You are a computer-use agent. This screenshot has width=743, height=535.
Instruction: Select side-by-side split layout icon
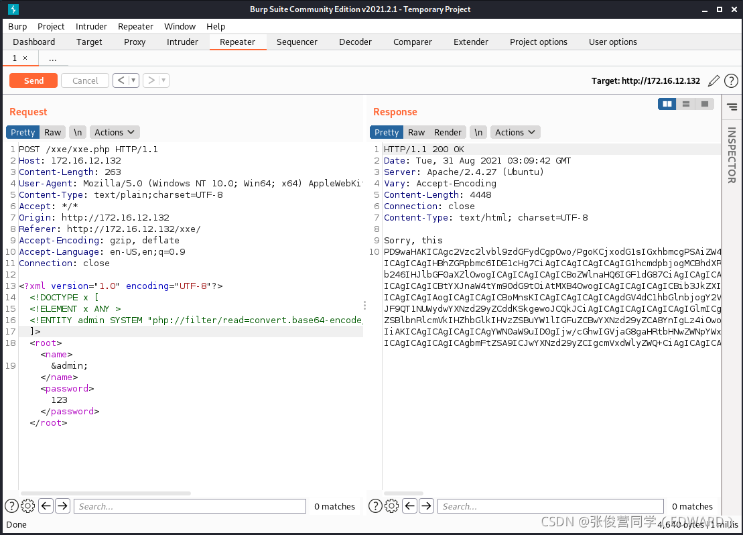pos(667,104)
